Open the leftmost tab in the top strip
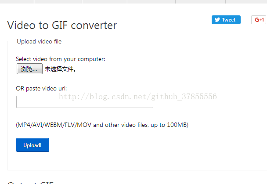This screenshot has height=184, width=267. (x=17, y=2)
